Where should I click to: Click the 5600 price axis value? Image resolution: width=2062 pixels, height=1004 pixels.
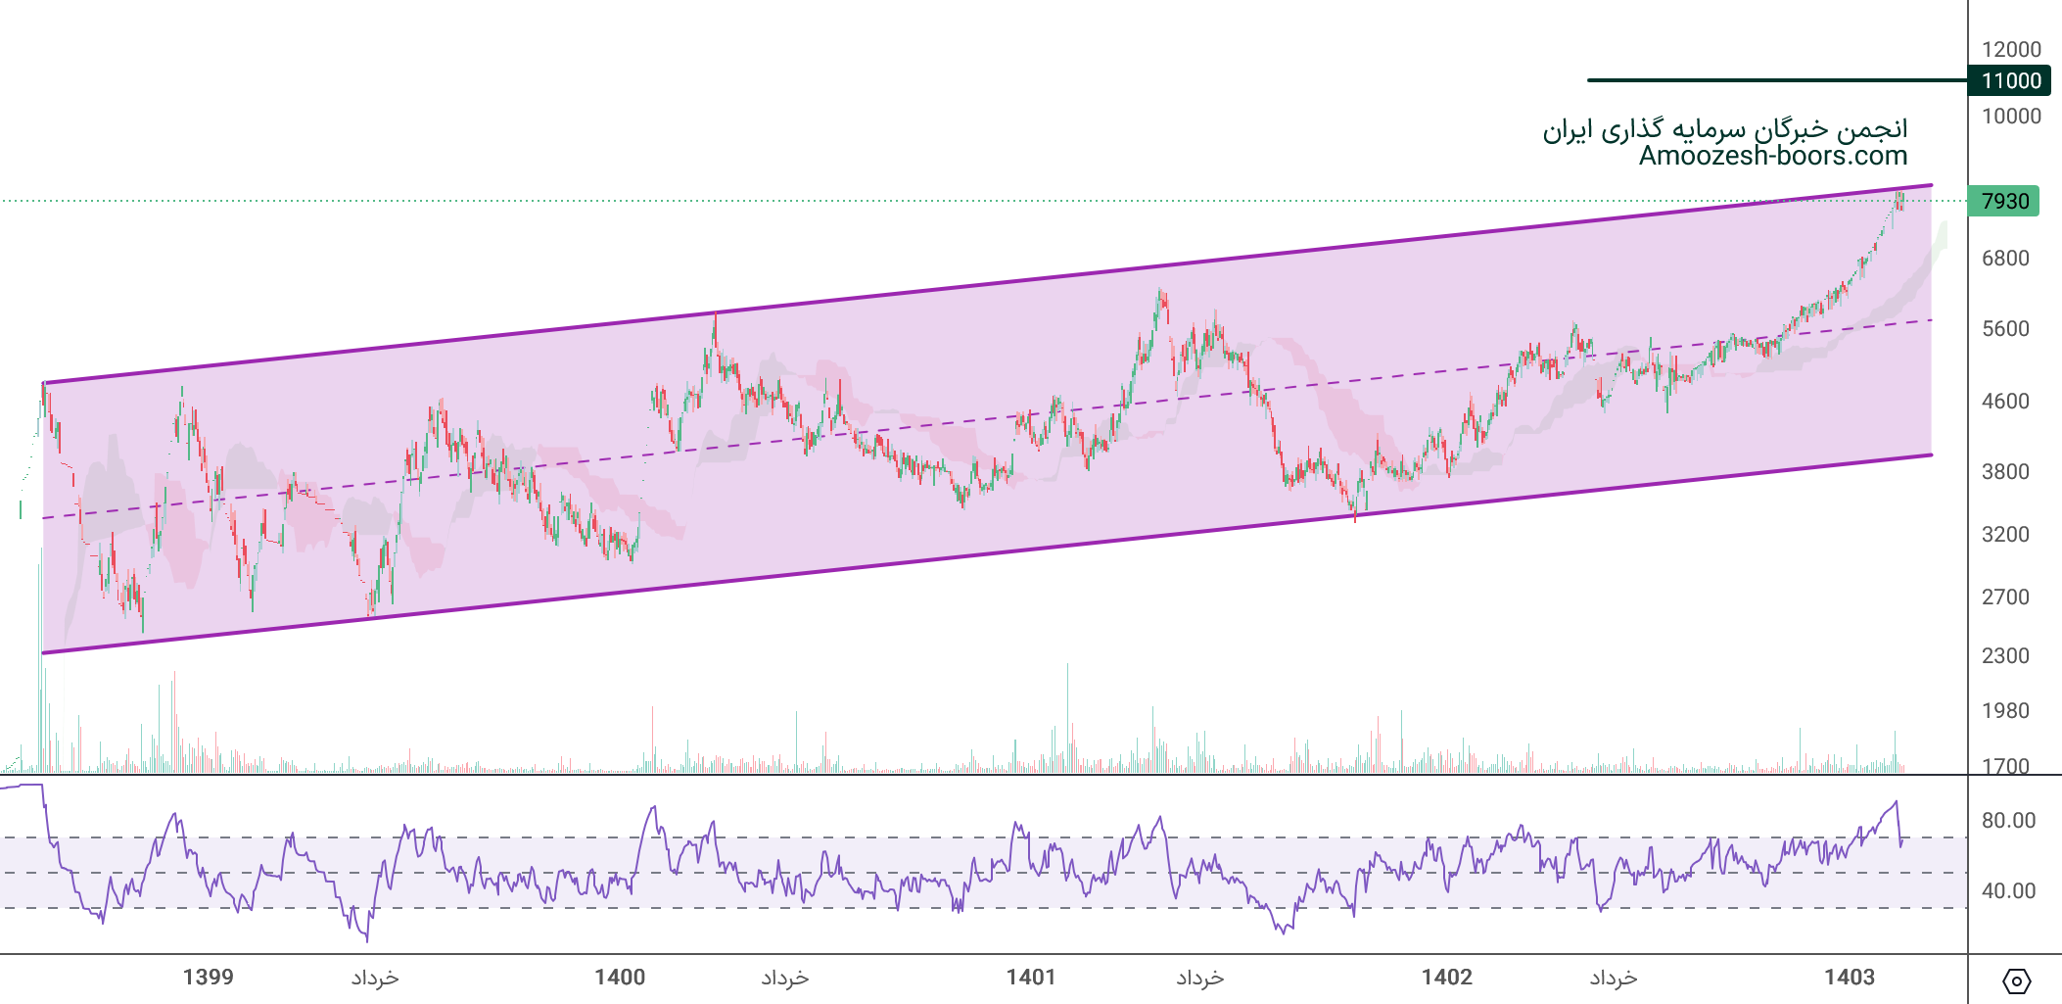click(x=2005, y=328)
